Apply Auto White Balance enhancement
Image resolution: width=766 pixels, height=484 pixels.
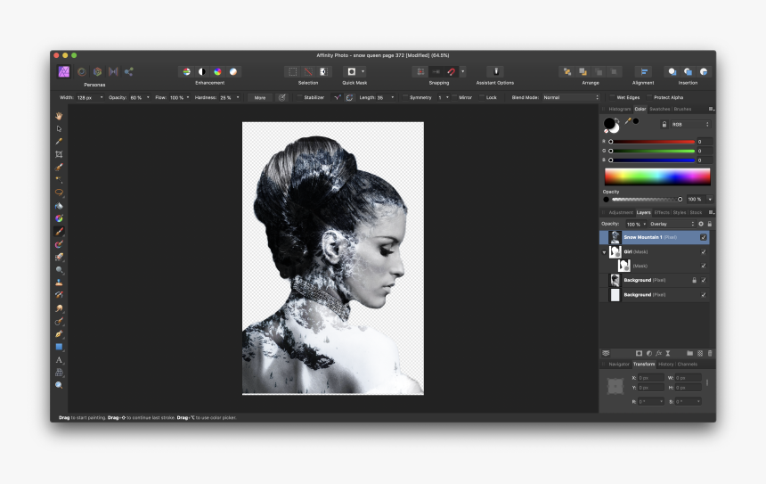tap(233, 72)
